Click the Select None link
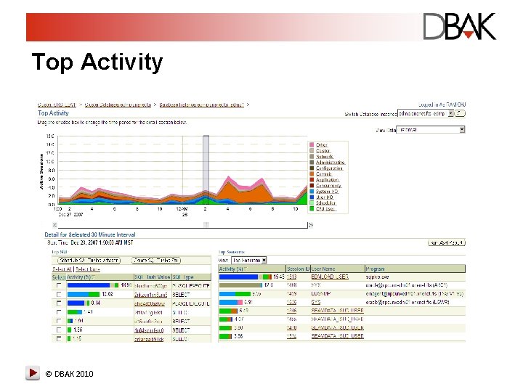Viewport: 523px width, 392px height. (x=88, y=269)
